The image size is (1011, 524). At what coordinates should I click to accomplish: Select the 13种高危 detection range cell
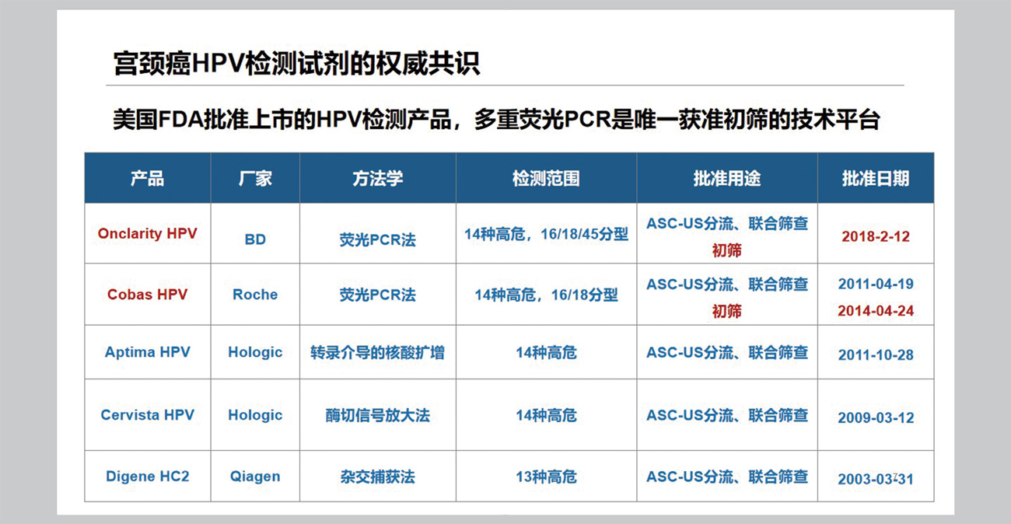pyautogui.click(x=546, y=477)
